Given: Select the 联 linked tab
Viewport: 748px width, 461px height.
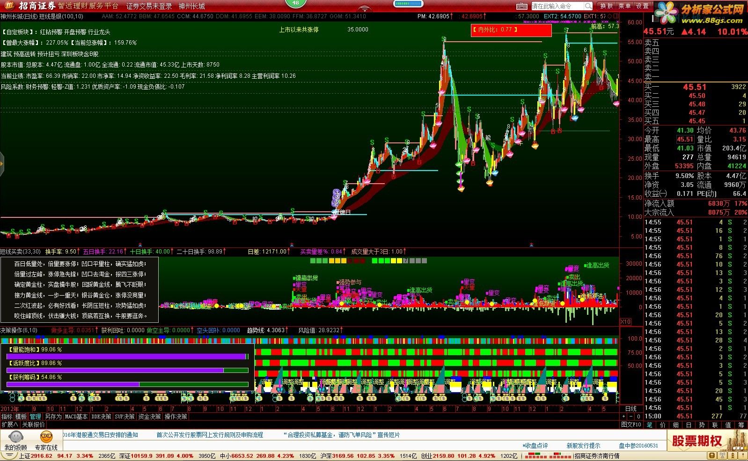Looking at the screenshot, I should click(715, 425).
